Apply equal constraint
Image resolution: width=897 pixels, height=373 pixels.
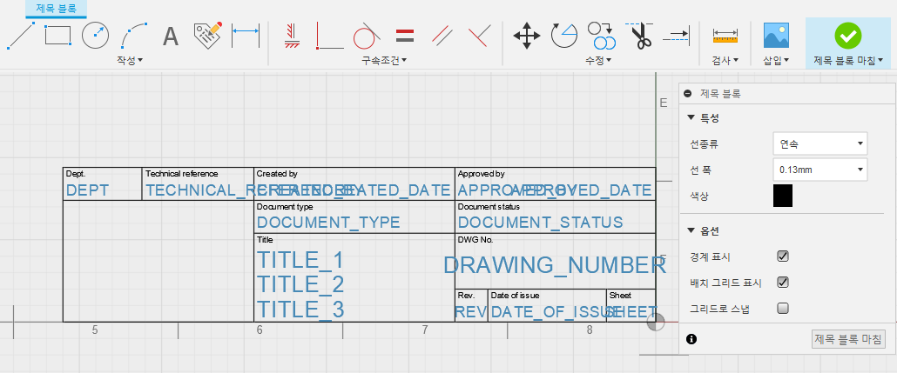[405, 36]
